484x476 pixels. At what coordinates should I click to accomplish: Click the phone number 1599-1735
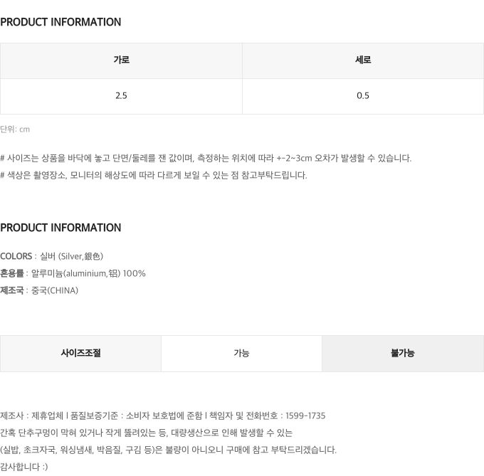pyautogui.click(x=305, y=416)
